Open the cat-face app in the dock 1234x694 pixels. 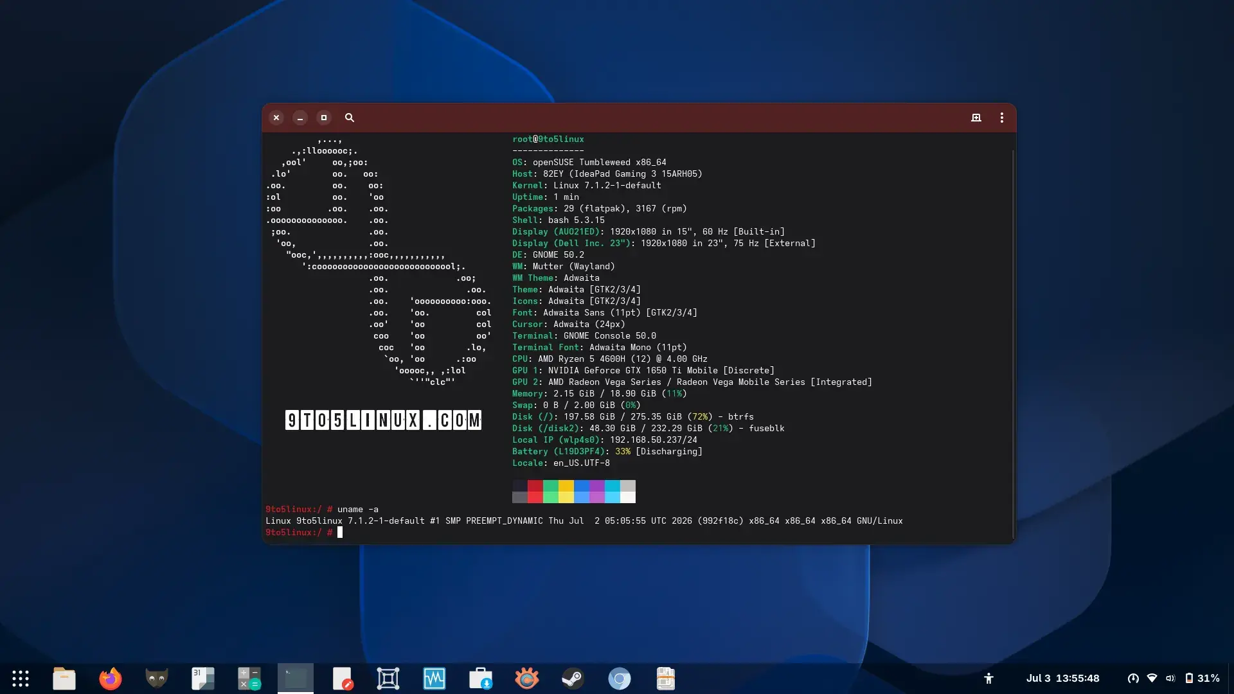(157, 679)
